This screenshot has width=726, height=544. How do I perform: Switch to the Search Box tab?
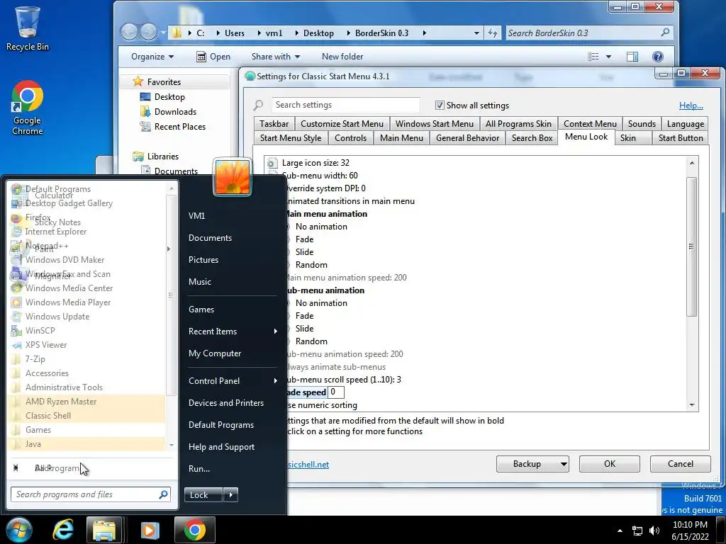click(532, 138)
